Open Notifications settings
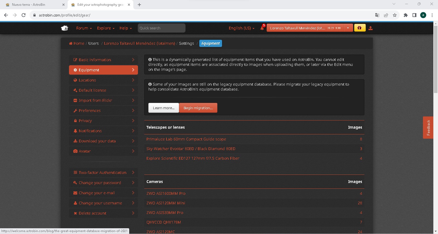 pos(103,131)
